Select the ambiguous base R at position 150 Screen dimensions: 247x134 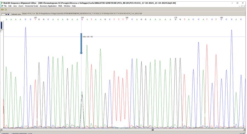click(81, 19)
